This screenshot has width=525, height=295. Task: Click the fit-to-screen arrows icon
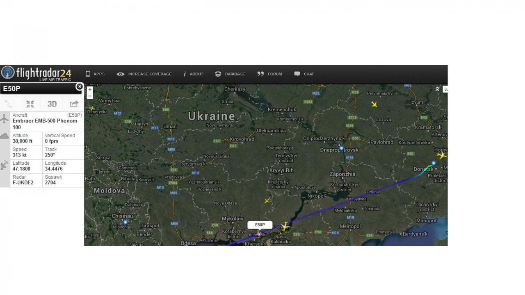tap(30, 104)
